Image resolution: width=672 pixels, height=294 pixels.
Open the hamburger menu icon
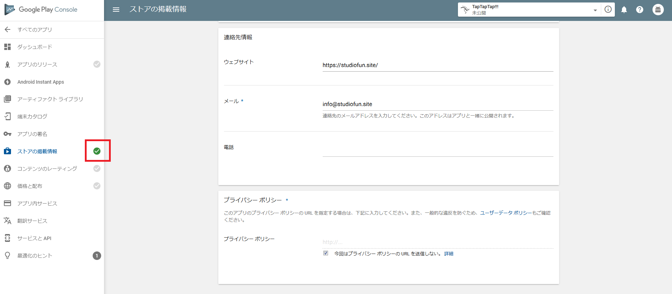tap(116, 10)
